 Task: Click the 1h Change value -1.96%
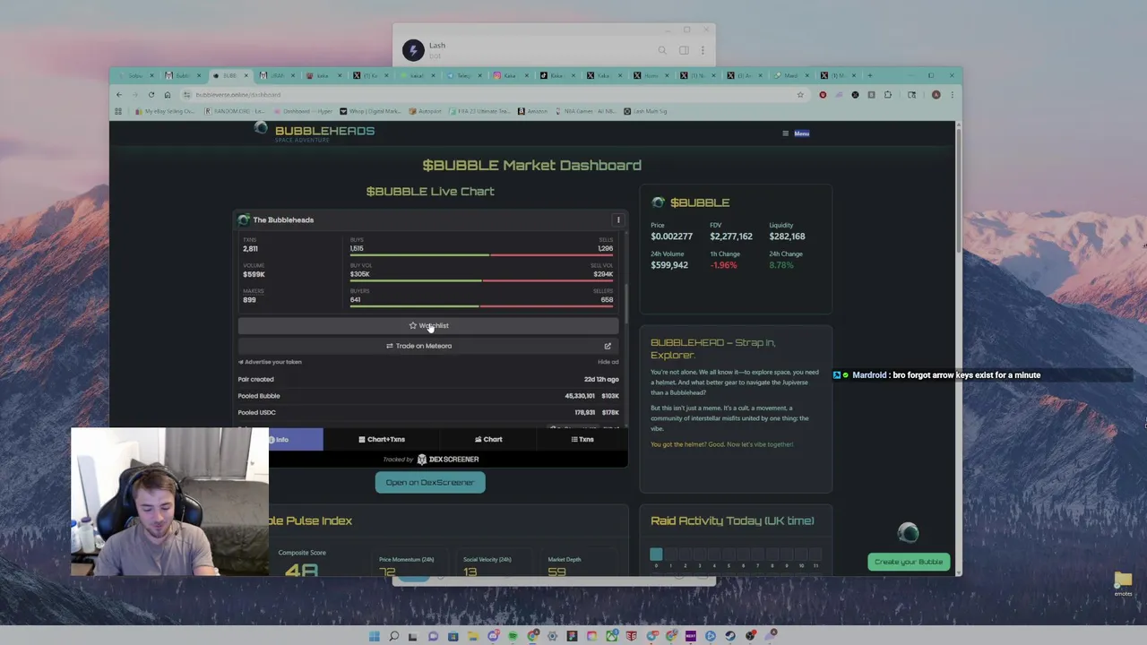(723, 265)
